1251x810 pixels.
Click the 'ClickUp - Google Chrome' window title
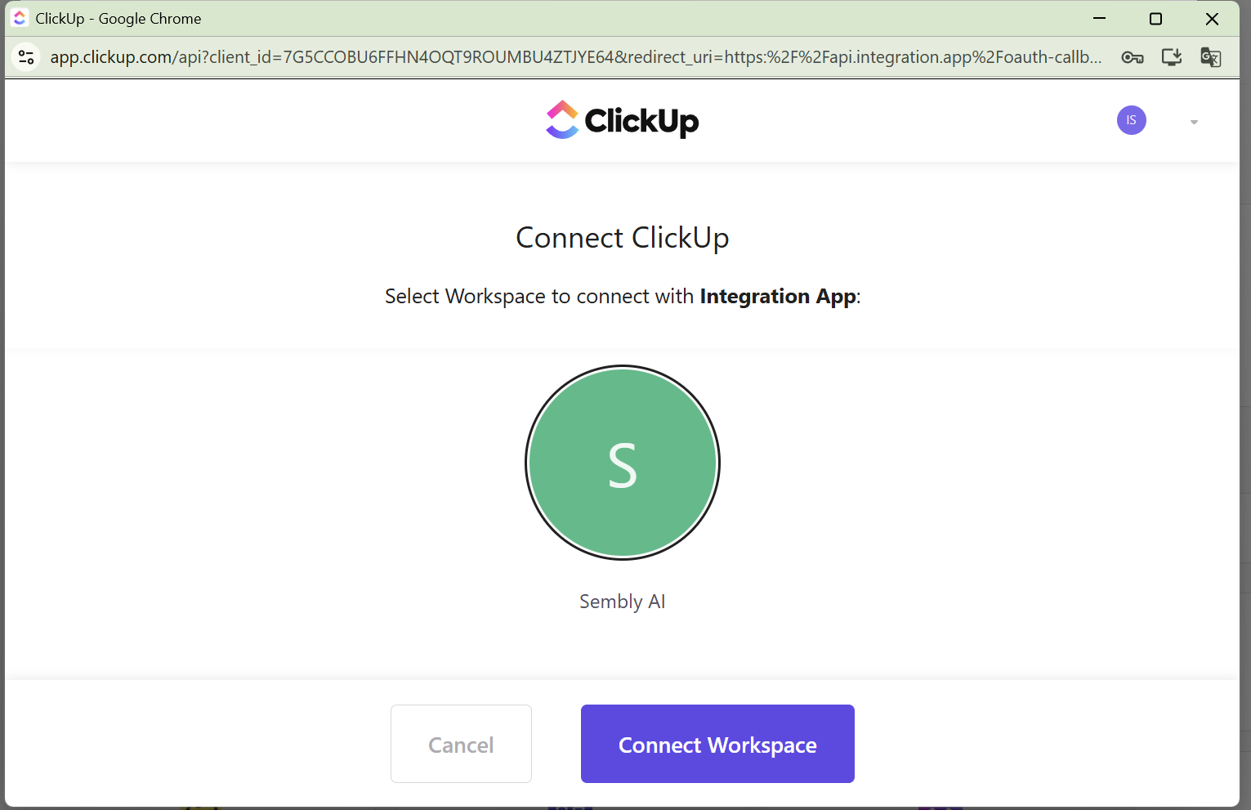tap(118, 19)
